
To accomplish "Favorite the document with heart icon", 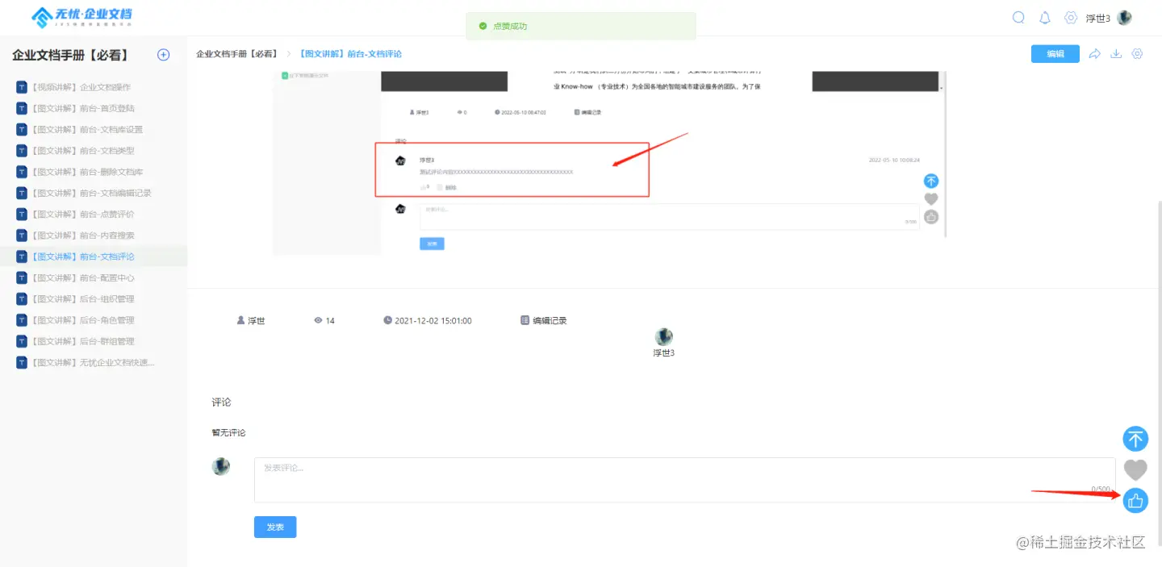I will tap(1135, 469).
